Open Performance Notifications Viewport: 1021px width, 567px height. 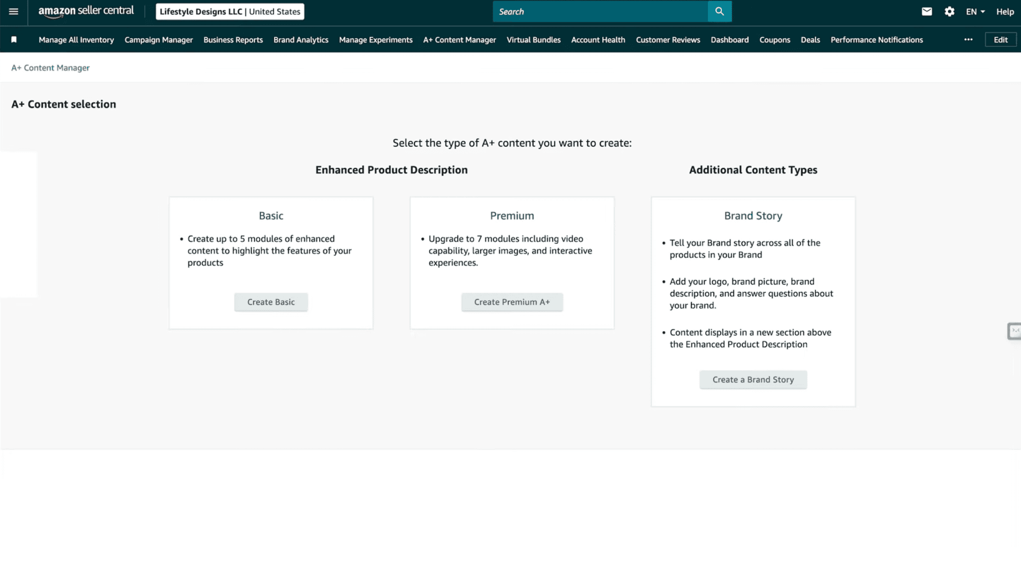[x=876, y=39]
